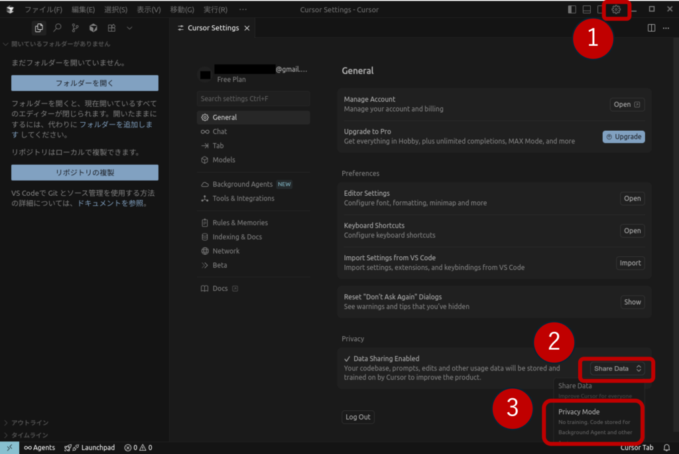Import settings from VS Code

pos(630,263)
